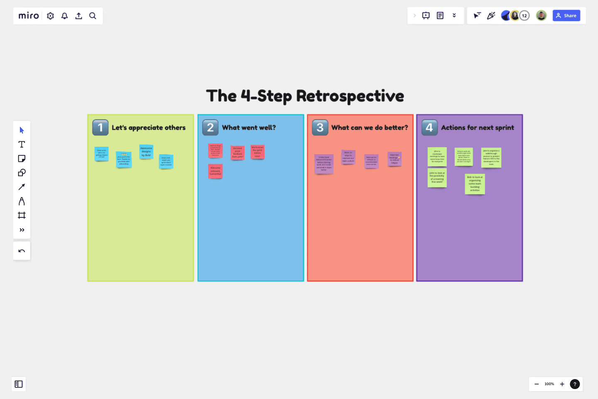This screenshot has width=598, height=399.
Task: Open board settings via gear icon
Action: [50, 15]
